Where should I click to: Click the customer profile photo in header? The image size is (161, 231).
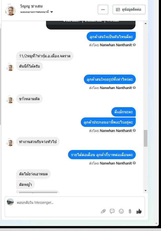[x=11, y=11]
